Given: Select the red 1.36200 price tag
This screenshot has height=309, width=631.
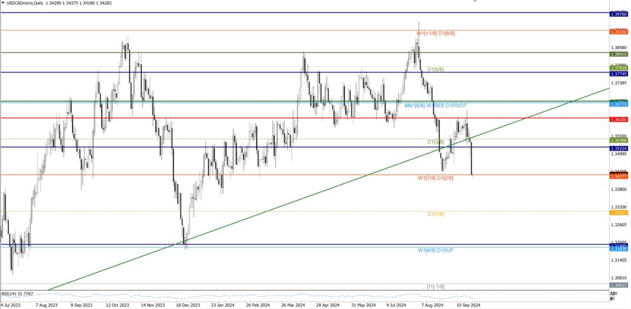Looking at the screenshot, I should pyautogui.click(x=618, y=118).
